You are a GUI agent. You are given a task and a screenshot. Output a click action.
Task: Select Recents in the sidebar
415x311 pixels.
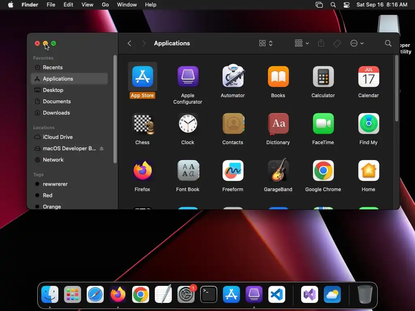click(x=69, y=68)
